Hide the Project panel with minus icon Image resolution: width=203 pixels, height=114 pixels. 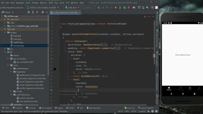coord(47,12)
